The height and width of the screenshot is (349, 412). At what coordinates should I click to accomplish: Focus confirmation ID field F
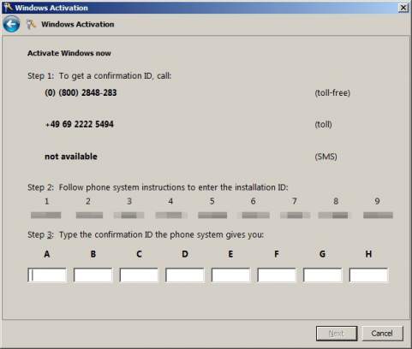[x=277, y=275]
